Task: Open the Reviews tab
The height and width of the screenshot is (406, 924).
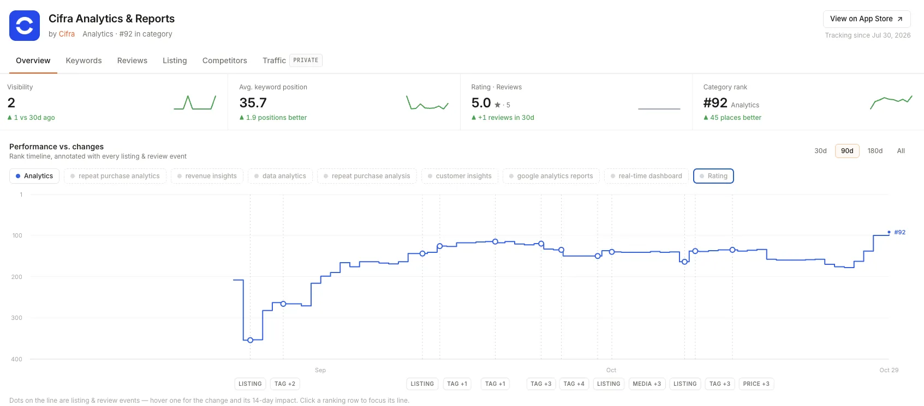Action: [x=132, y=60]
